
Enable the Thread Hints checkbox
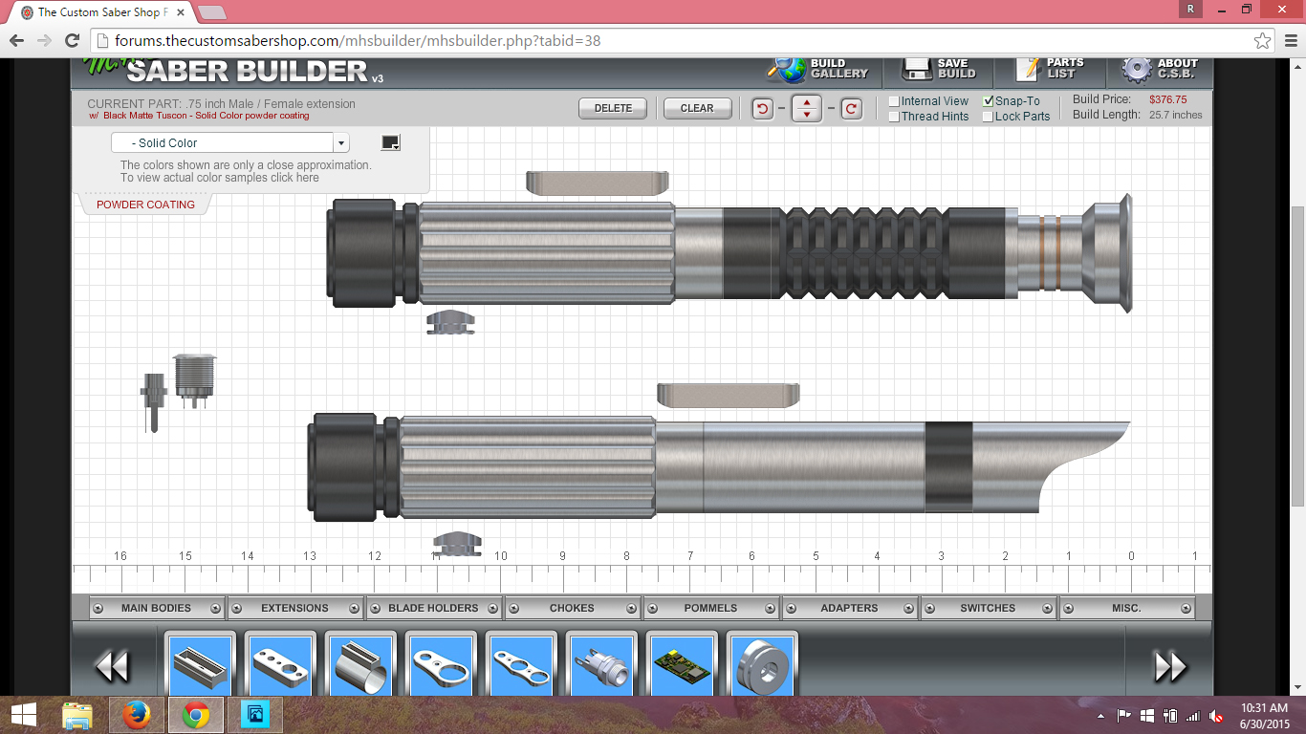point(894,117)
